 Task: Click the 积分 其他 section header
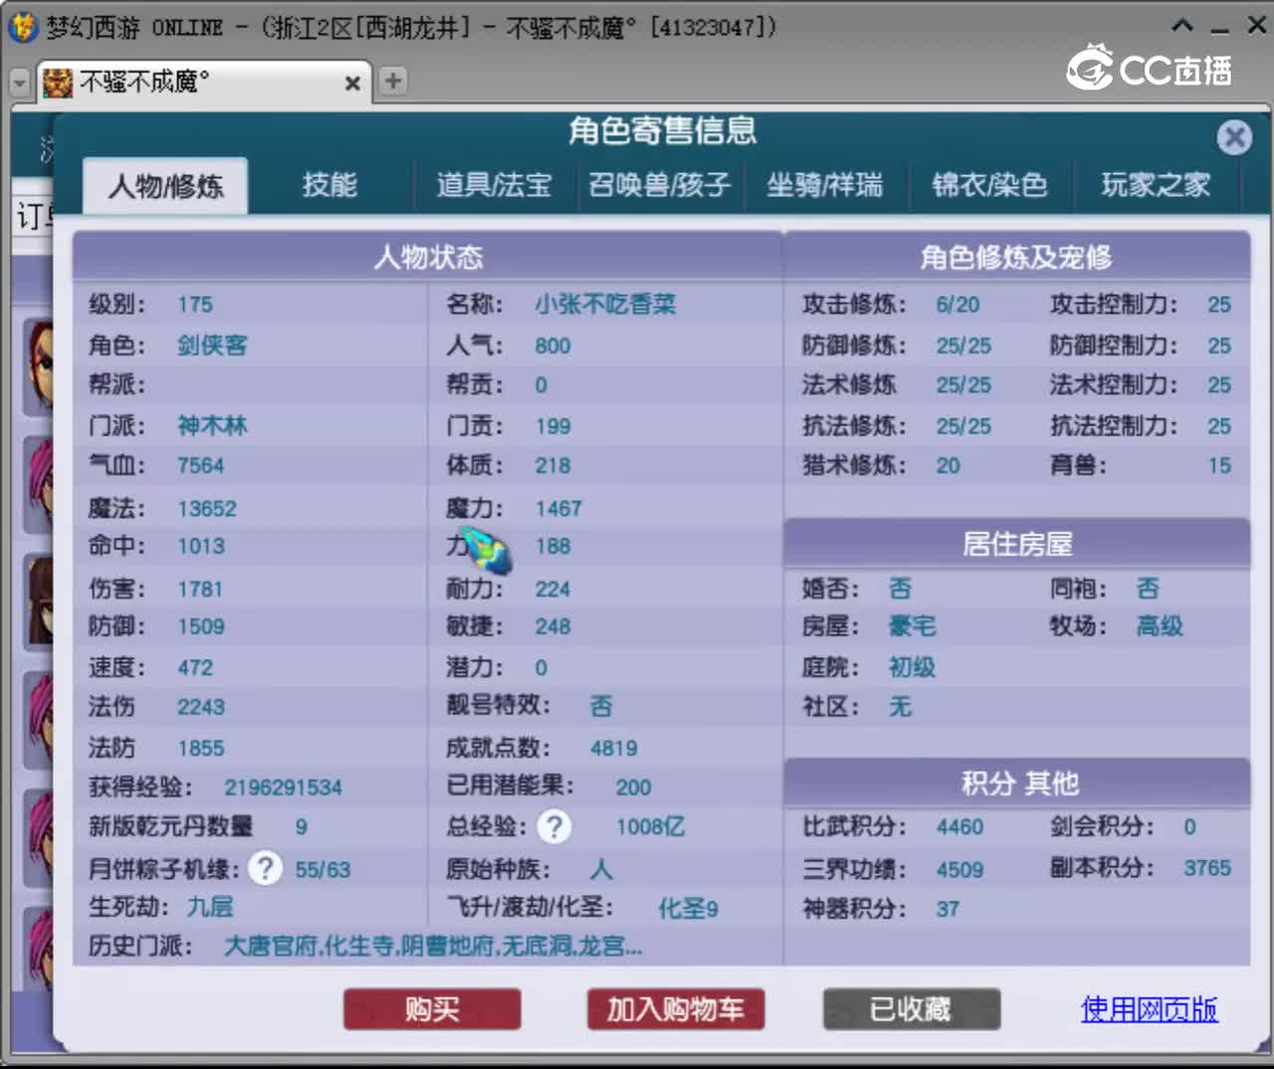pos(1016,783)
